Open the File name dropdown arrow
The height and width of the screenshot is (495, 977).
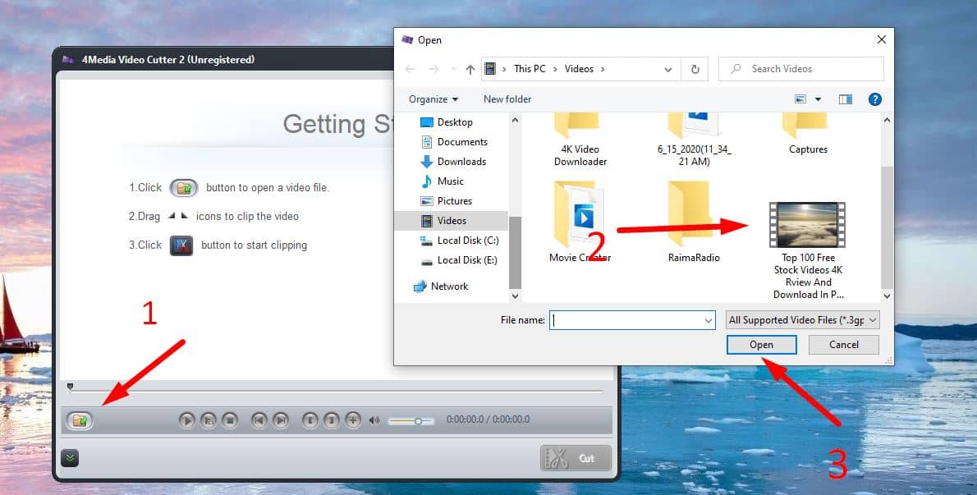(x=708, y=320)
